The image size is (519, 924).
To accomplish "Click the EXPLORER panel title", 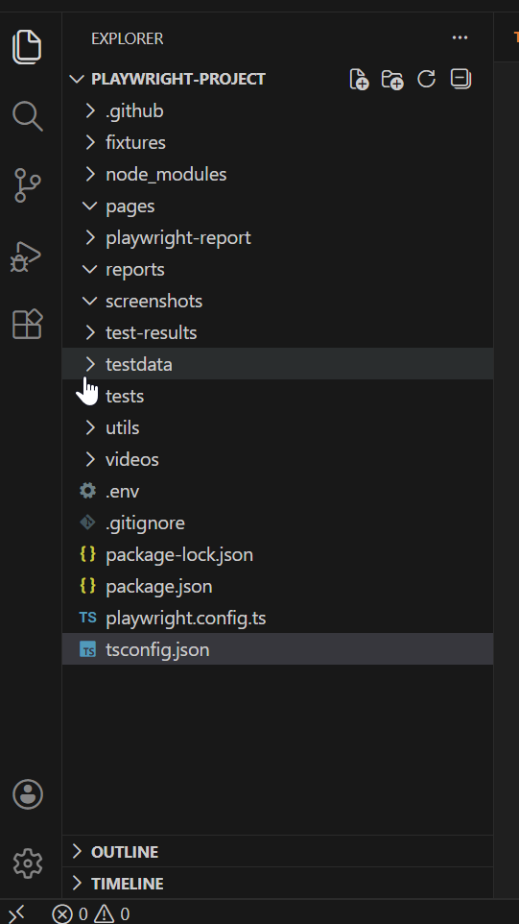I will (x=127, y=38).
